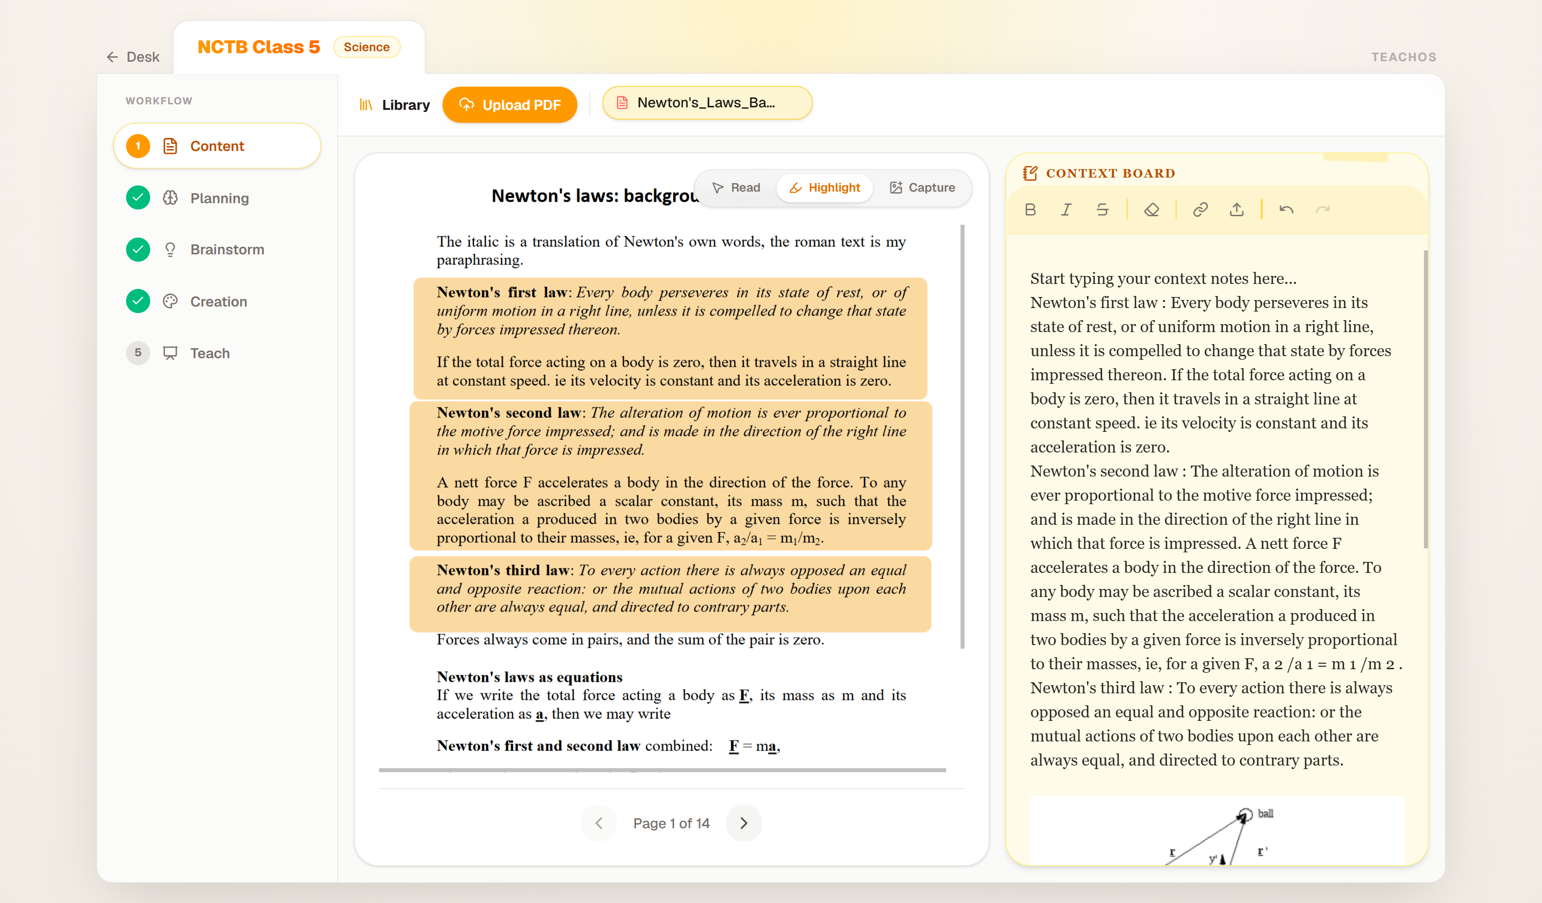This screenshot has width=1542, height=903.
Task: Switch to Read mode
Action: tap(735, 188)
